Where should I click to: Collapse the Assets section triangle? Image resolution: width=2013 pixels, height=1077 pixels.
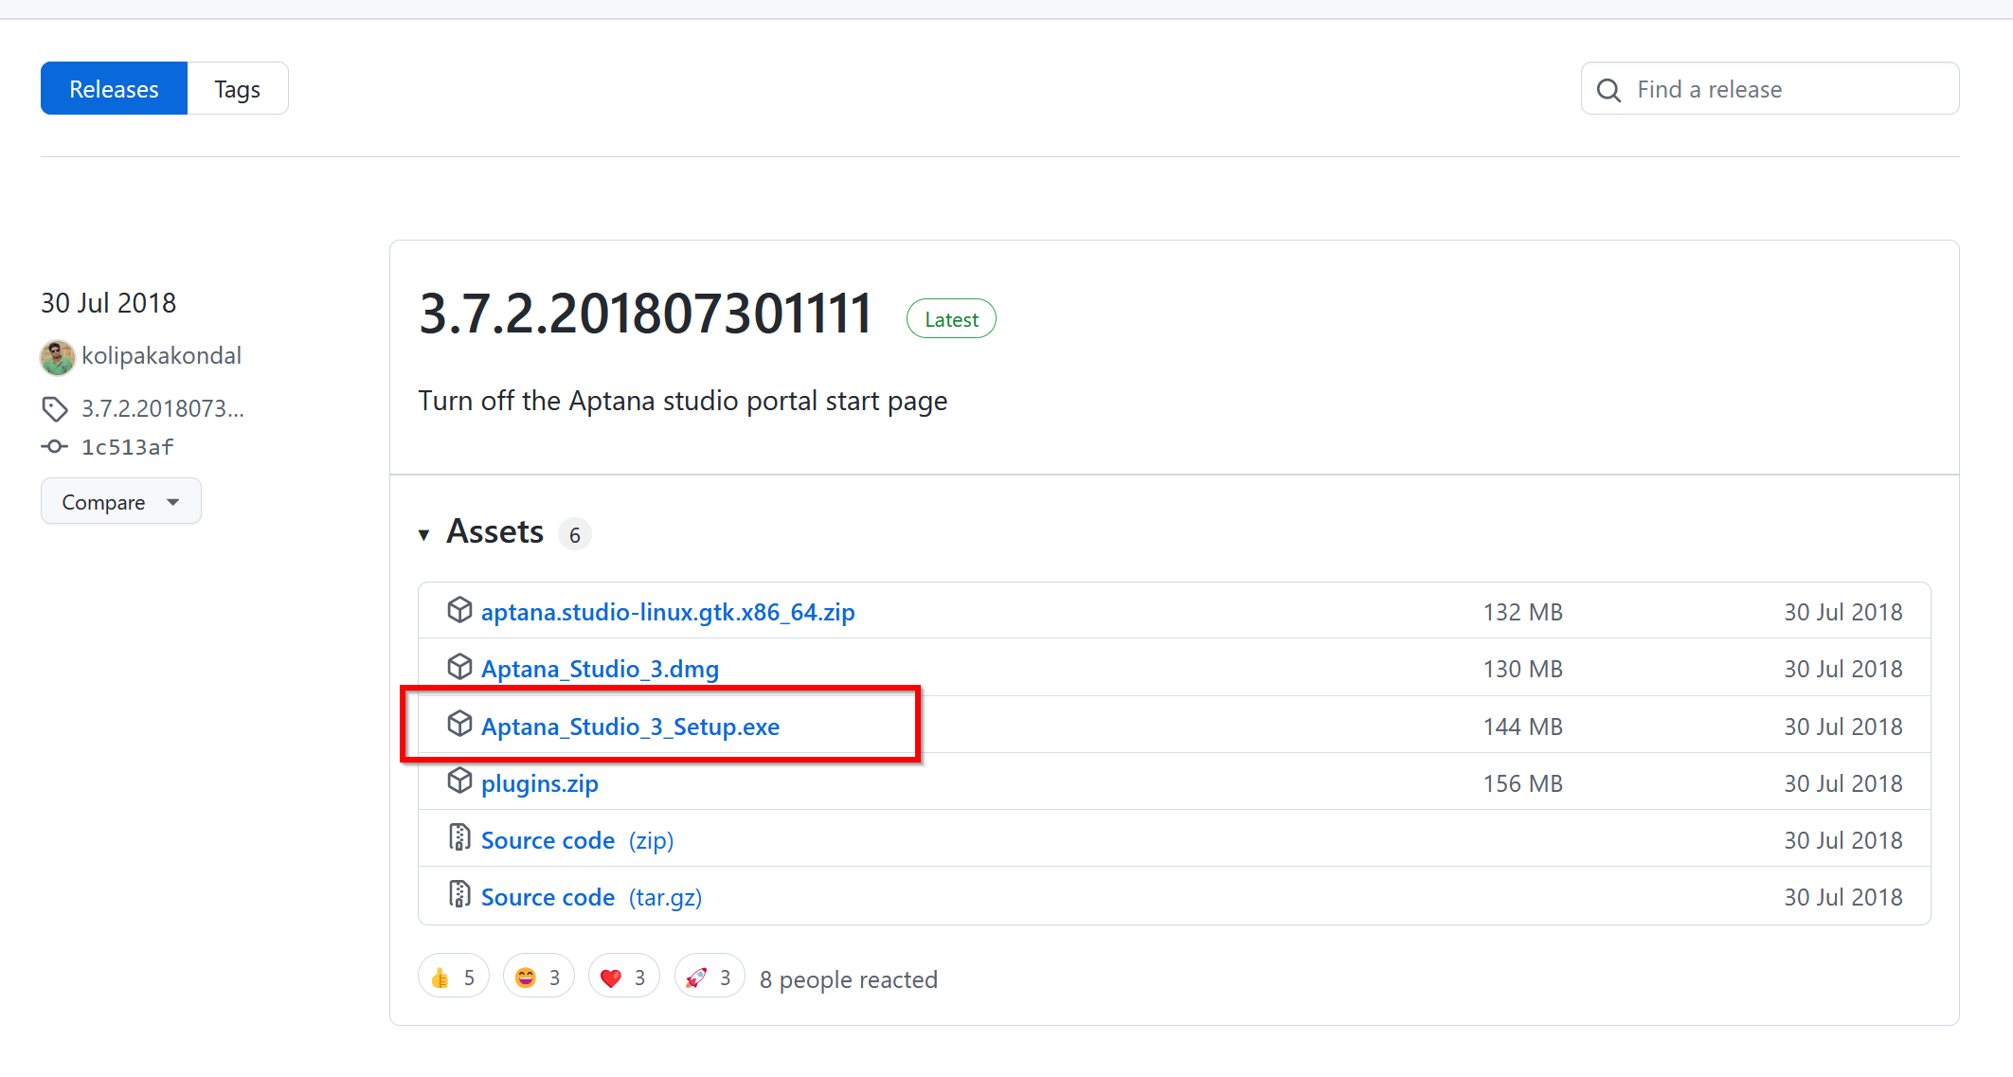[x=424, y=534]
